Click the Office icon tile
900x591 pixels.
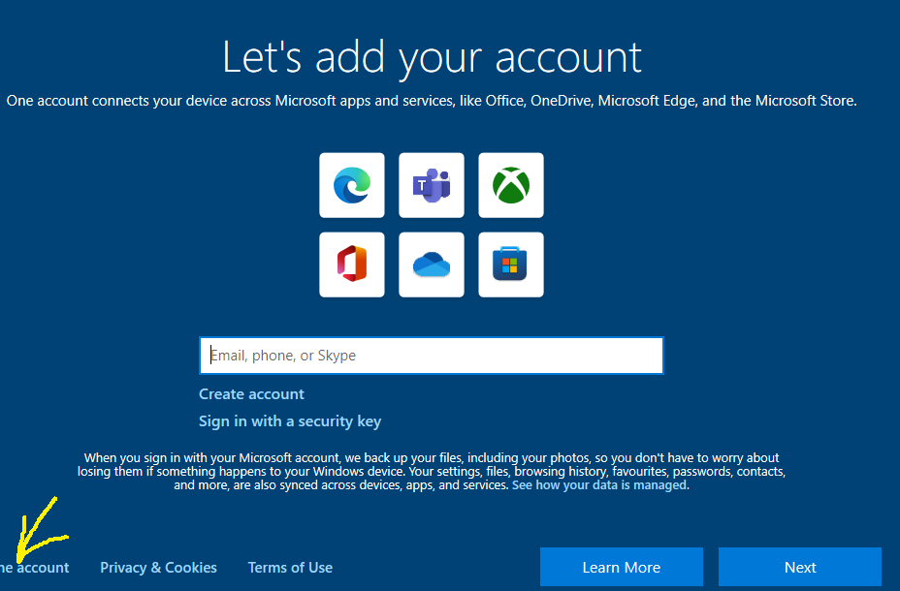coord(352,264)
